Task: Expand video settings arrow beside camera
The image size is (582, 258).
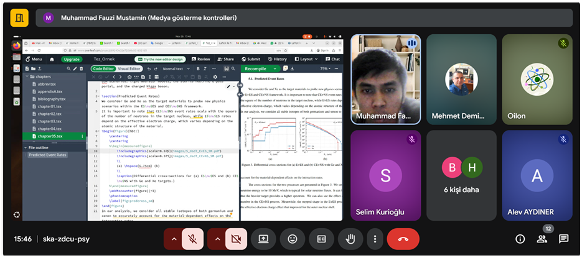Action: pos(216,239)
